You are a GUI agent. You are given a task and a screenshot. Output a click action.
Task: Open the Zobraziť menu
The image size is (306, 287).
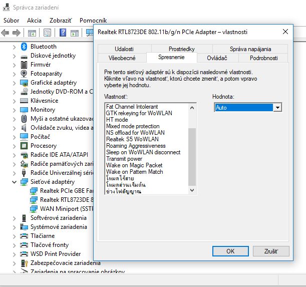61,21
